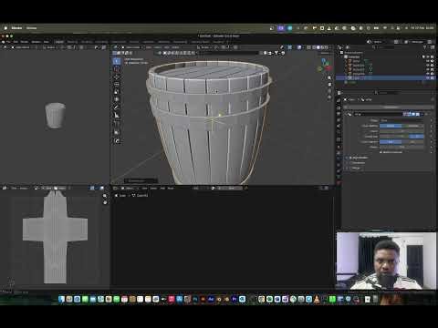Select the Measure tool in viewport toolbar
This screenshot has height=328, width=438.
click(117, 115)
